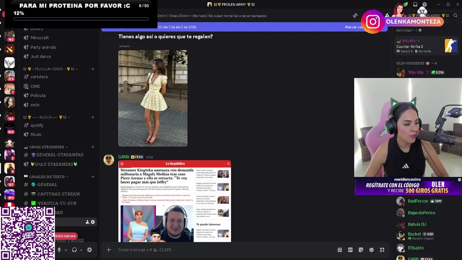Collapse the MUSICA category

coord(47,117)
